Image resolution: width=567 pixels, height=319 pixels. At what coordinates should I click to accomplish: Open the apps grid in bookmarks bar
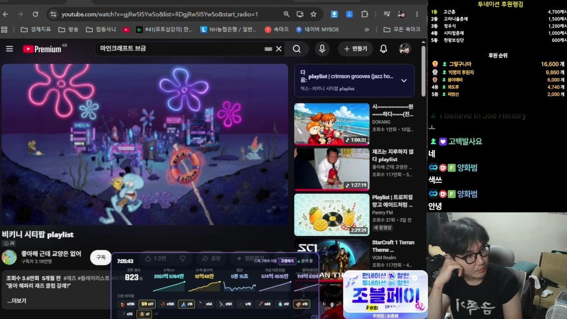tap(4, 30)
